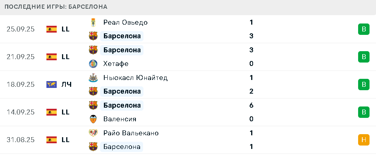Open the Валенсия team link
376x155 pixels.
(x=119, y=119)
